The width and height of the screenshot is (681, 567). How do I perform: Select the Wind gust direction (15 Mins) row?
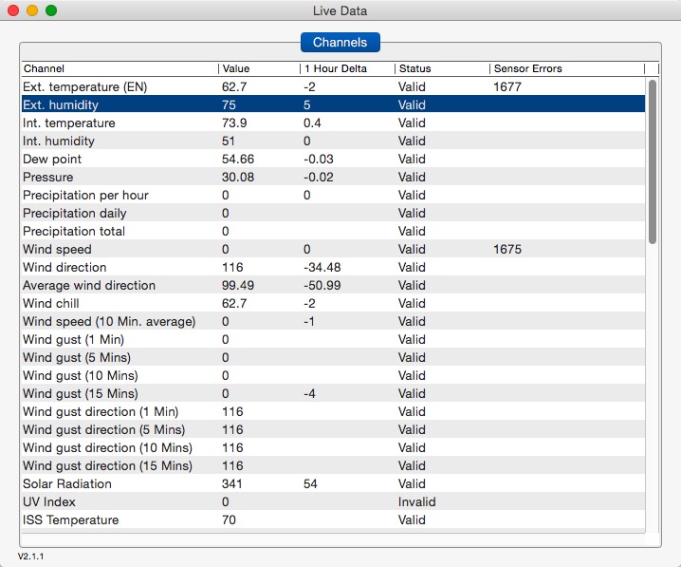click(333, 465)
